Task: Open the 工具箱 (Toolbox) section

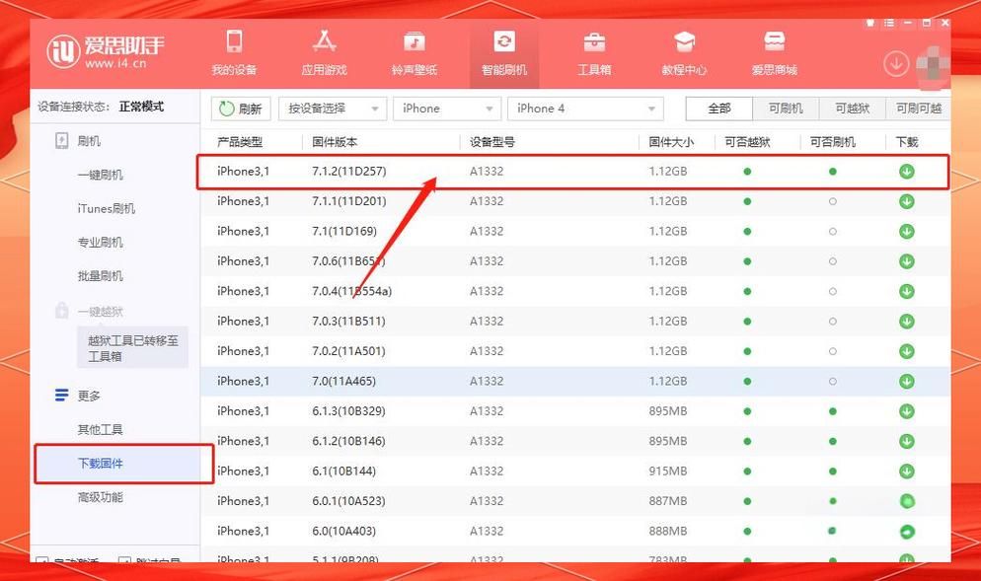Action: click(594, 49)
